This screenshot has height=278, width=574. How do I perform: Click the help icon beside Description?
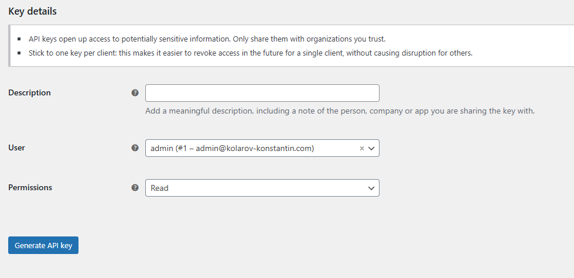[x=135, y=92]
